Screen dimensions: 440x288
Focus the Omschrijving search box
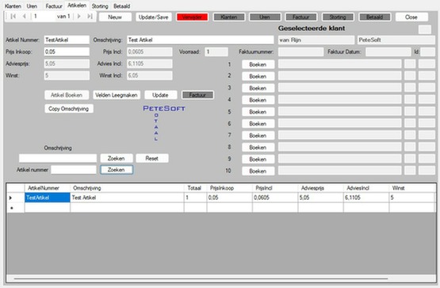tap(58, 158)
